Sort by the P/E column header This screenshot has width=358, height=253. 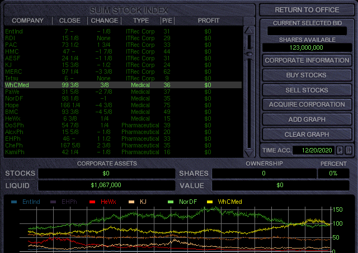pyautogui.click(x=167, y=21)
